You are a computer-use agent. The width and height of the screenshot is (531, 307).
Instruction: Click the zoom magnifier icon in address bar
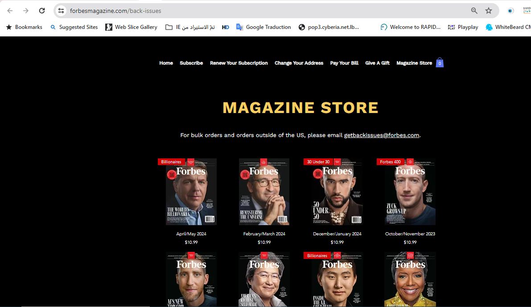(474, 11)
